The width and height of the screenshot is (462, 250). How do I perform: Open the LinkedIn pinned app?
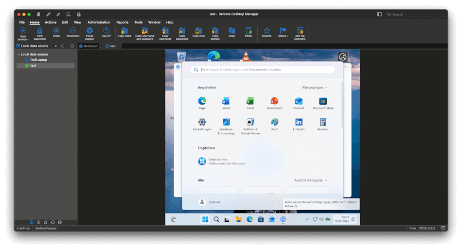[299, 124]
